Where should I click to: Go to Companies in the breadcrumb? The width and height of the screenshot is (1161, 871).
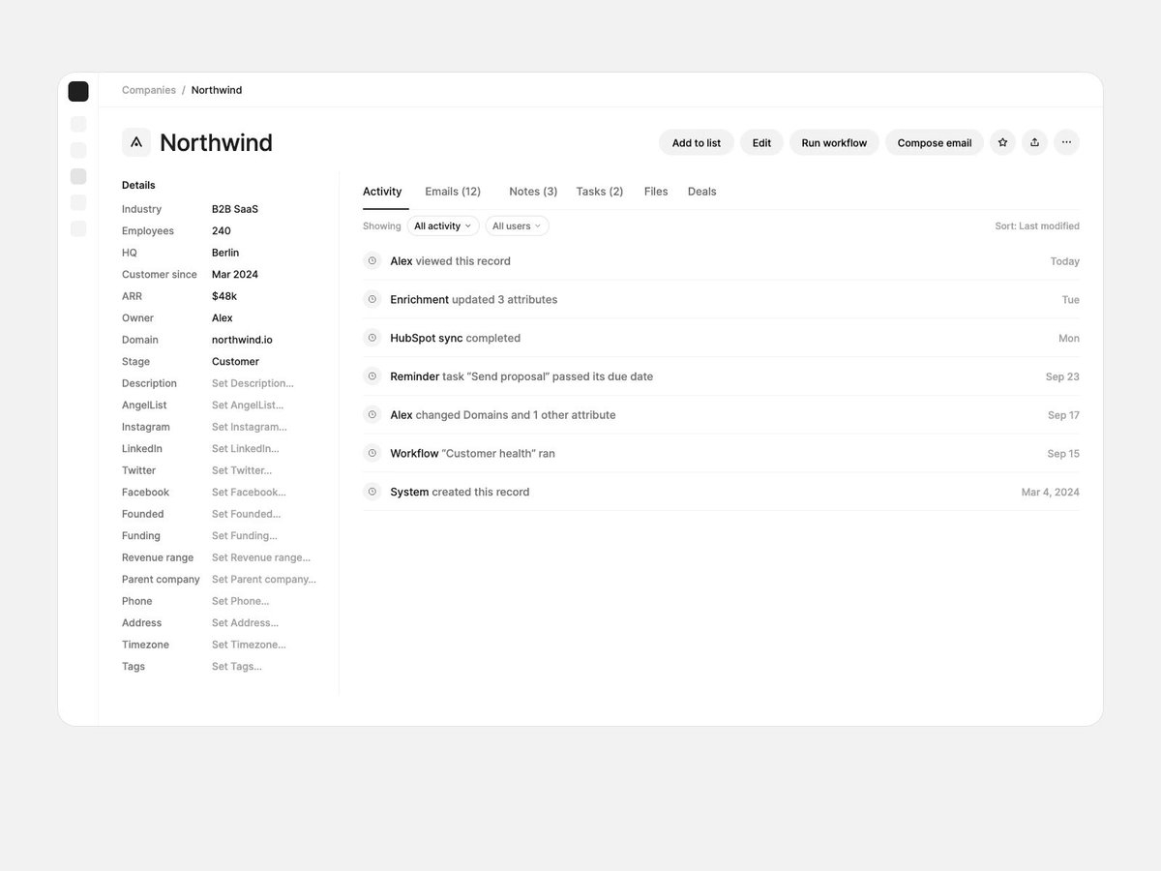[149, 90]
